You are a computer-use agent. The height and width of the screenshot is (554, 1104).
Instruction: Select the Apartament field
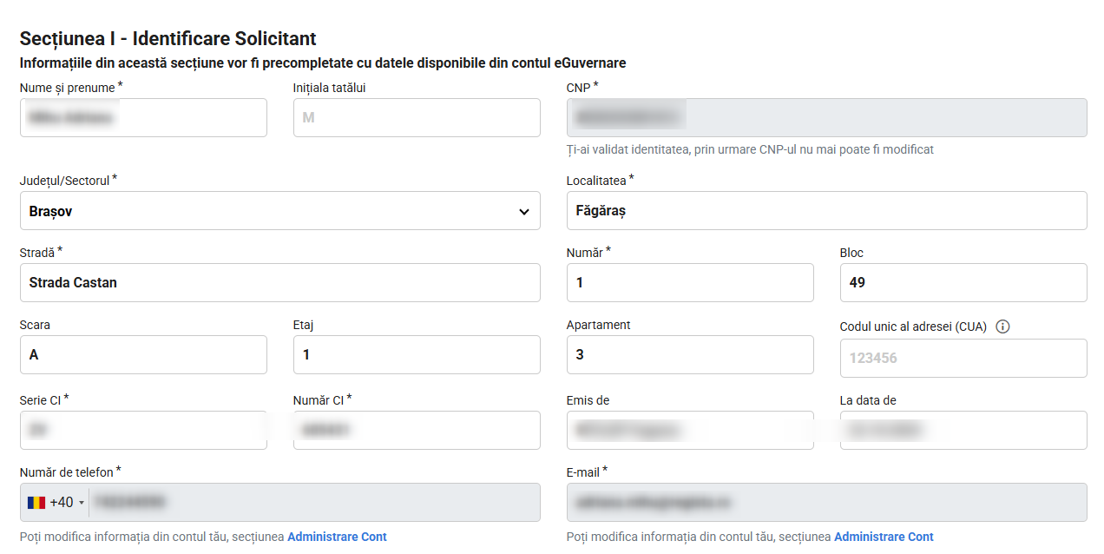tap(690, 354)
